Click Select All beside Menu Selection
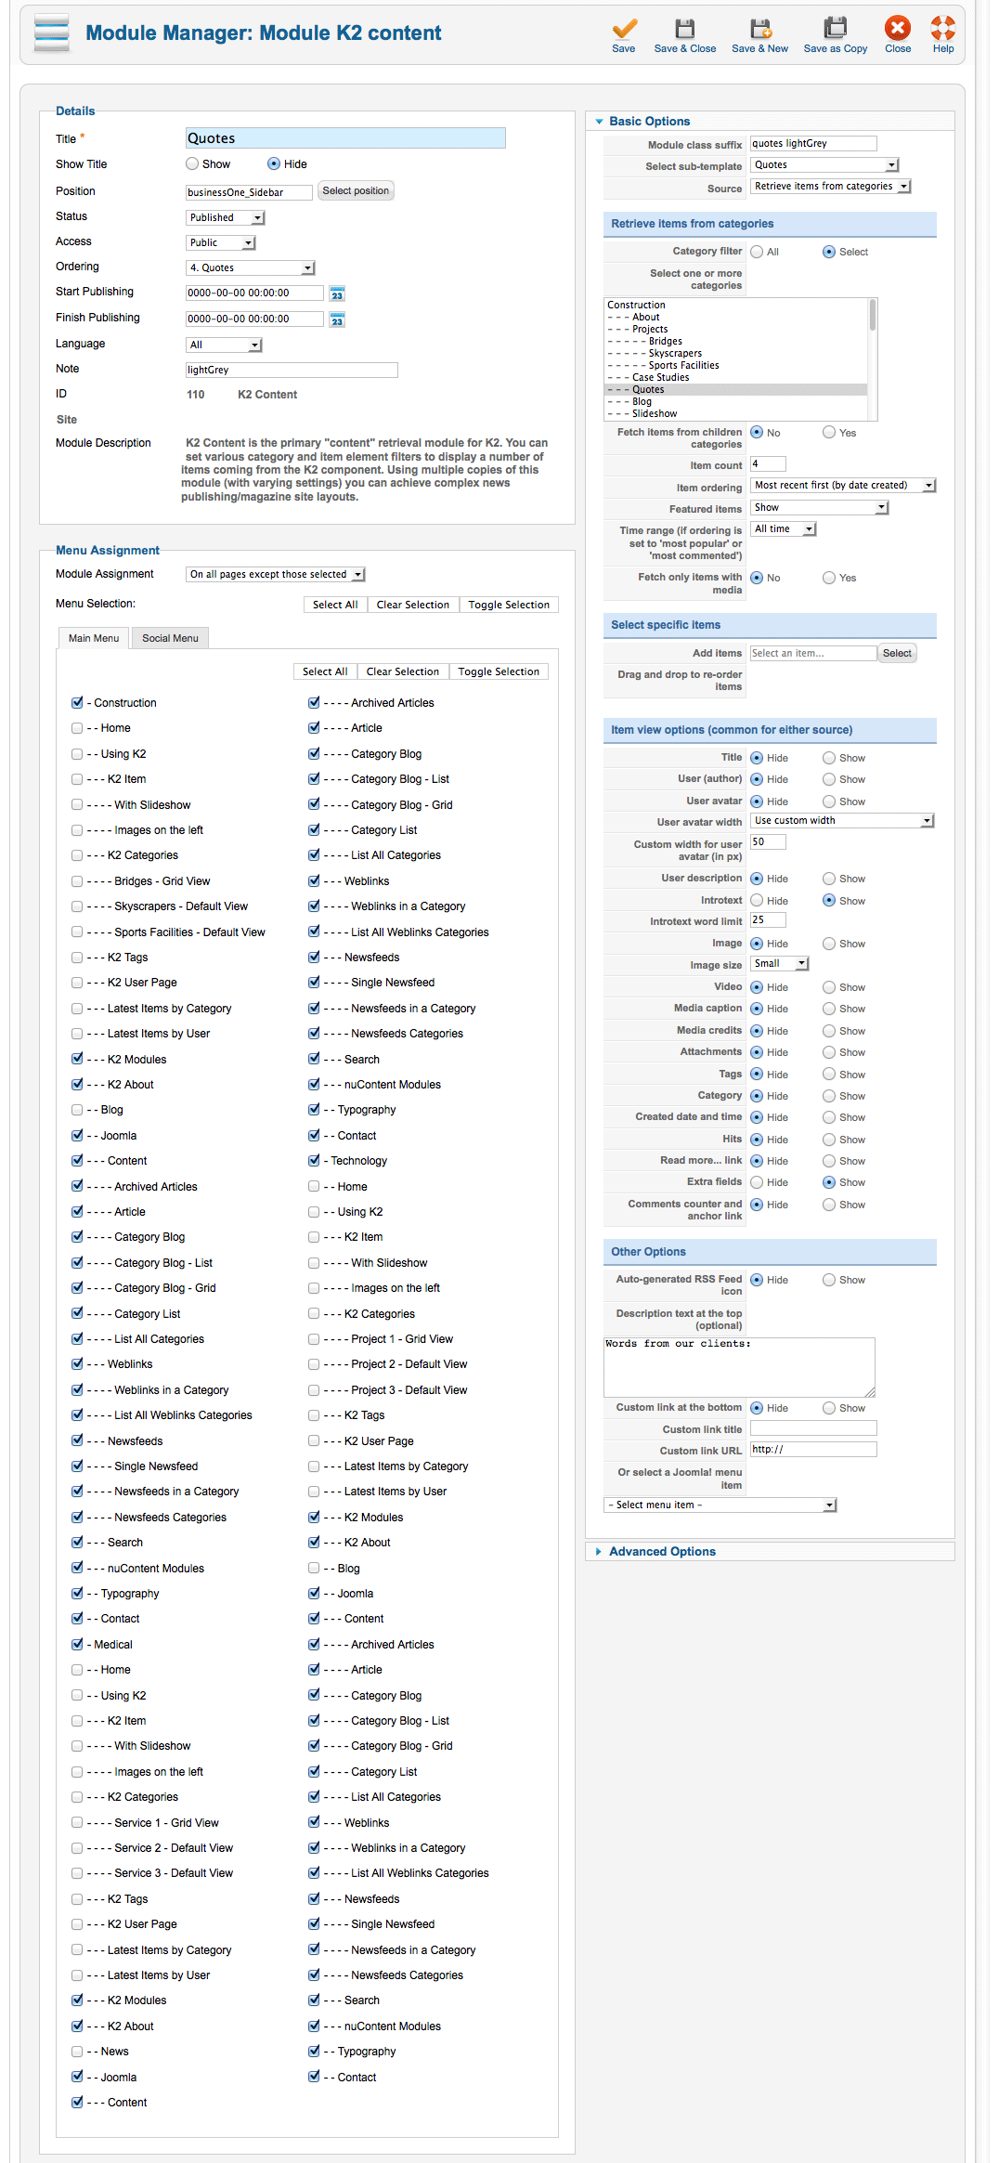 (x=335, y=606)
